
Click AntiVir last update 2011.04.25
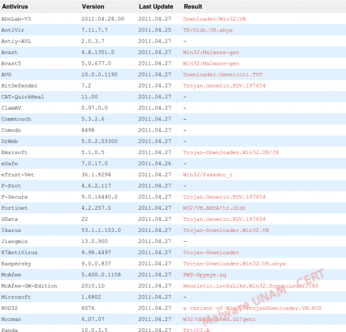coord(154,30)
